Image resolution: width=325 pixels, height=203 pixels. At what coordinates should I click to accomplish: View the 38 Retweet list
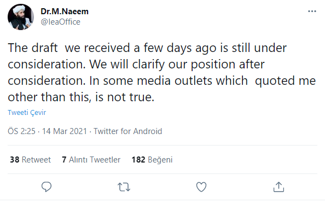(30, 160)
